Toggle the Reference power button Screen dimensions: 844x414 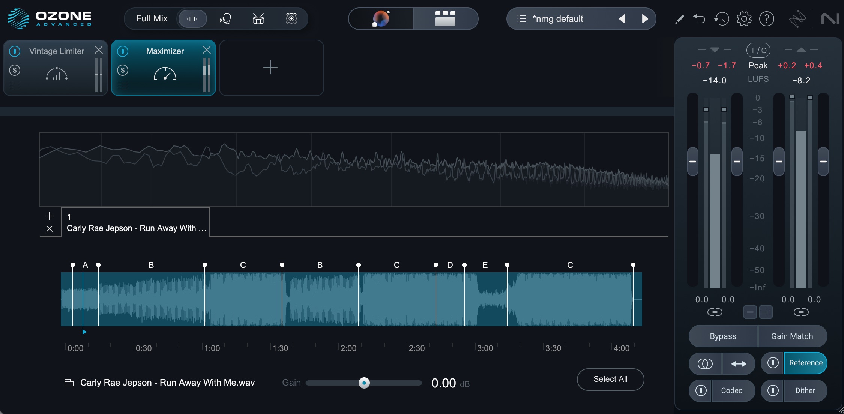[x=773, y=363]
